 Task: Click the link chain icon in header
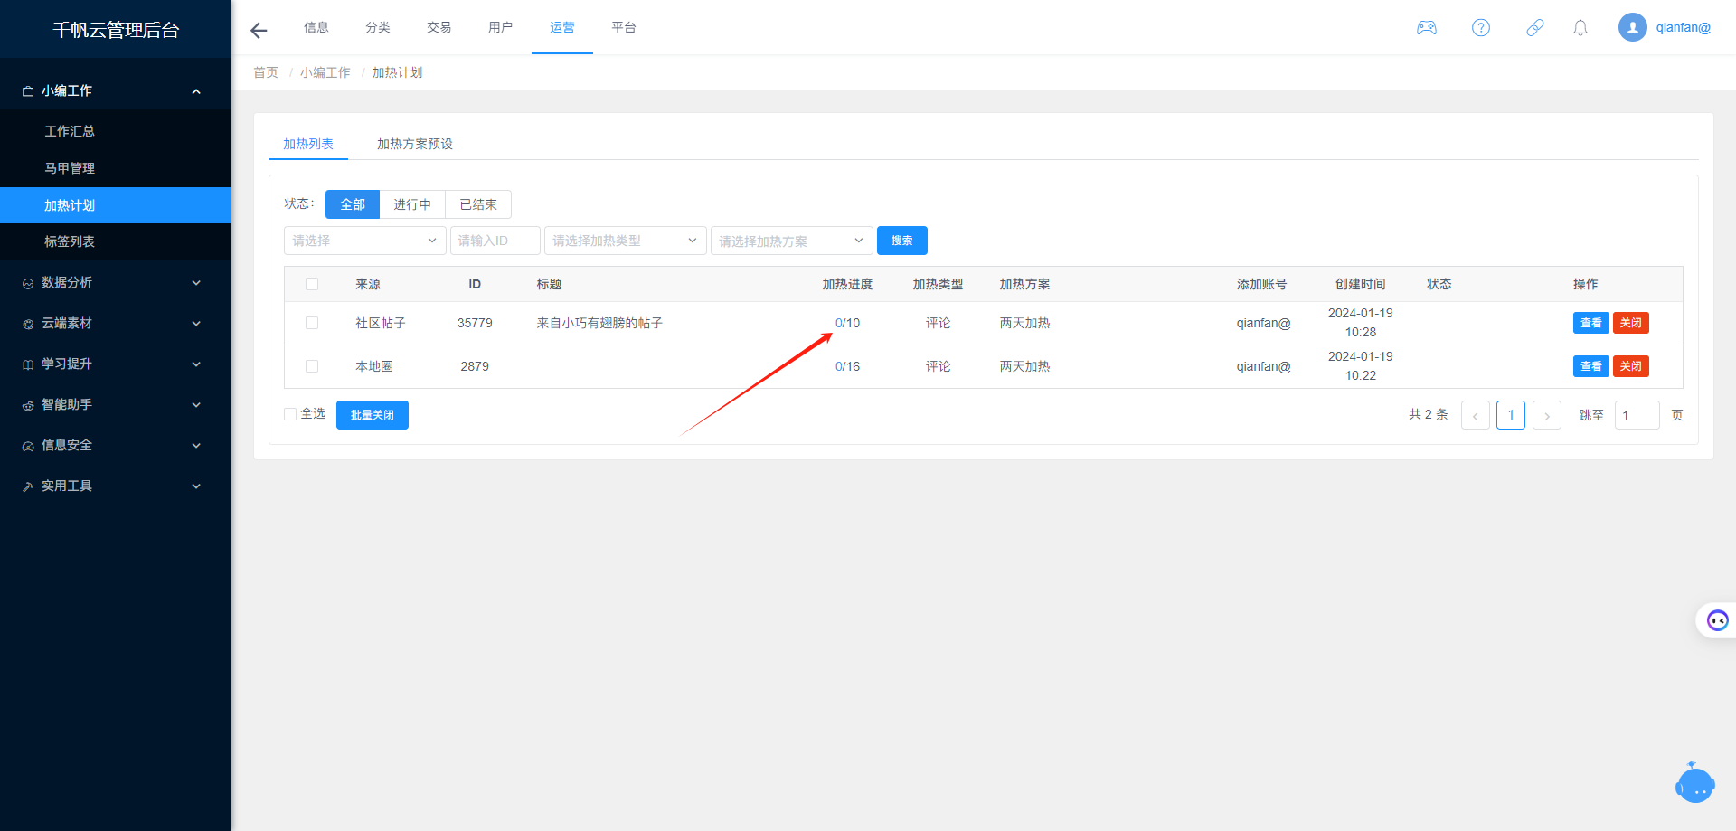pyautogui.click(x=1535, y=28)
